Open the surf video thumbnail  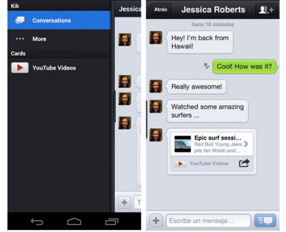(182, 144)
